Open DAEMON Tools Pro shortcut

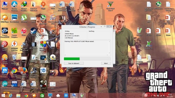point(14,46)
